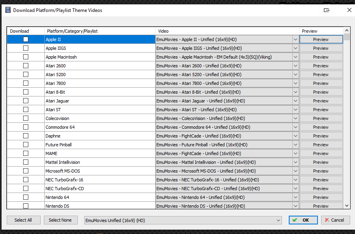
Task: Preview the Nintendo 64 video
Action: point(321,197)
